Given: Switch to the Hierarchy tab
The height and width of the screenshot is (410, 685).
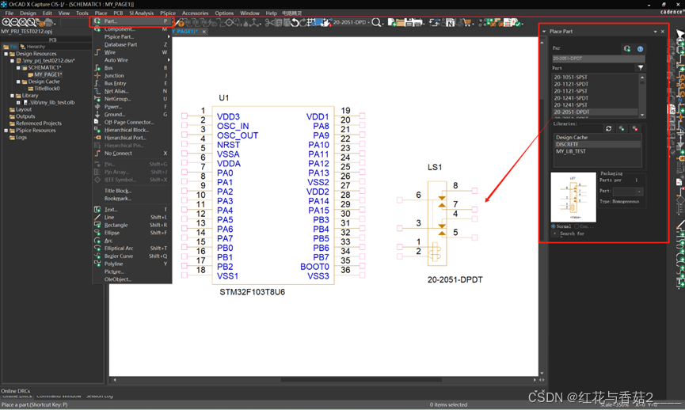Looking at the screenshot, I should click(x=32, y=47).
